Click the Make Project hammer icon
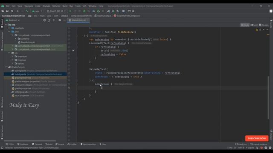 [27, 11]
